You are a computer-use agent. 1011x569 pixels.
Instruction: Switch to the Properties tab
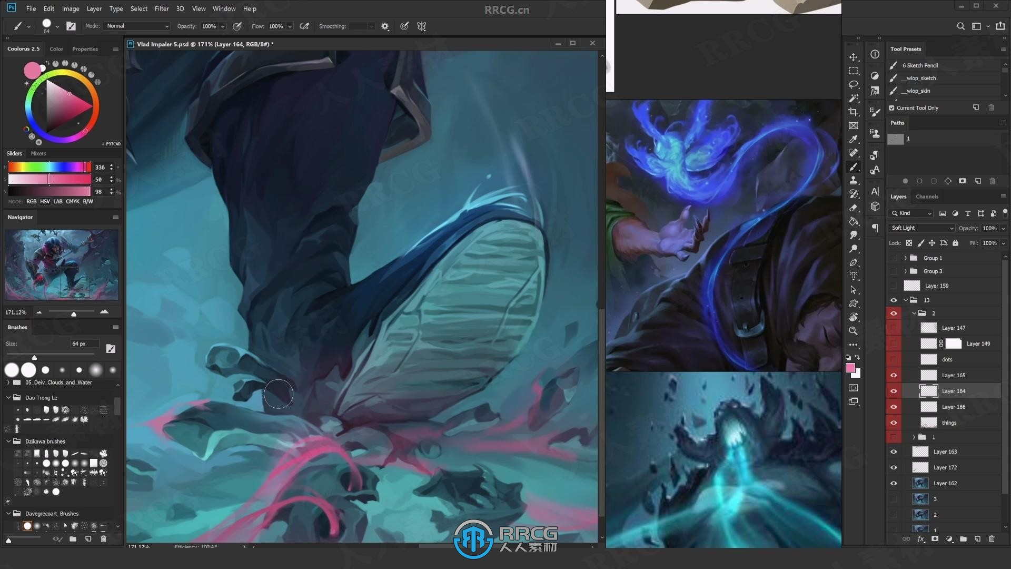pos(85,49)
